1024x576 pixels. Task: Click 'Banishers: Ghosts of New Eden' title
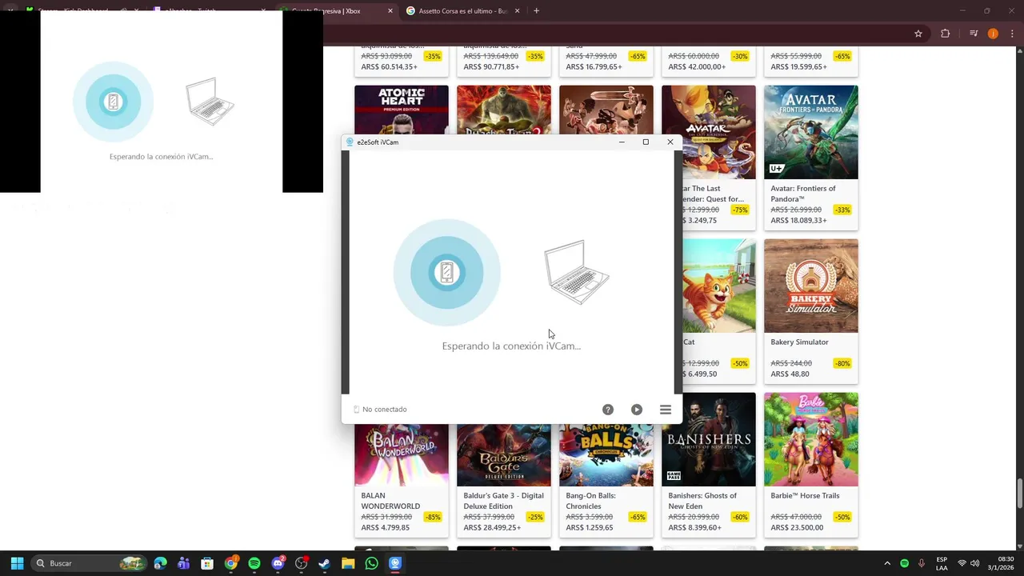(x=702, y=501)
